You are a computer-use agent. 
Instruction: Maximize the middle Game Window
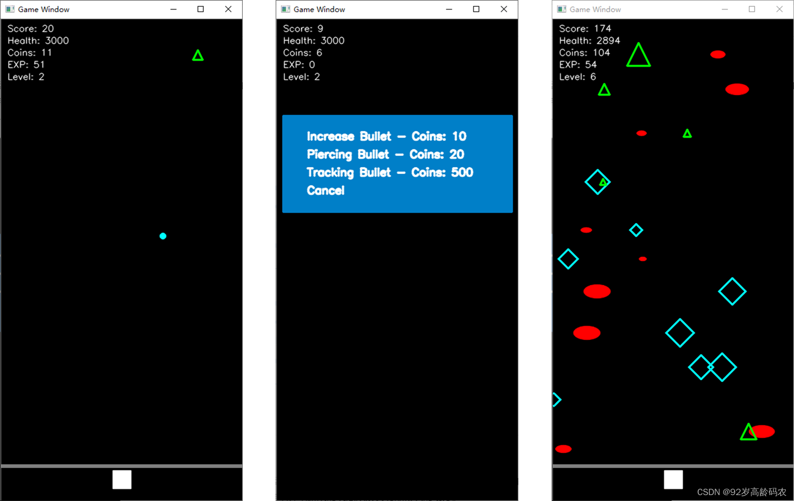tap(476, 9)
